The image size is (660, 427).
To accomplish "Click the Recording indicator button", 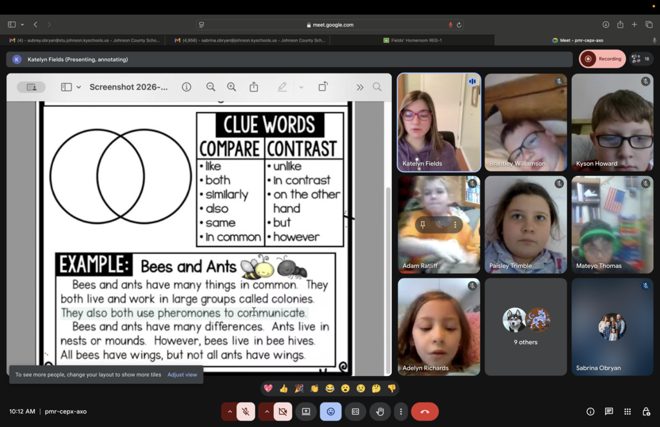I will pyautogui.click(x=603, y=59).
